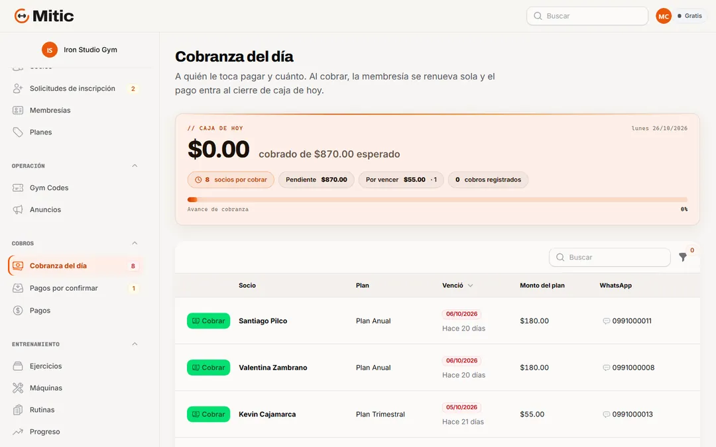Sort by the Venció column arrow
The height and width of the screenshot is (447, 716).
[x=470, y=285]
